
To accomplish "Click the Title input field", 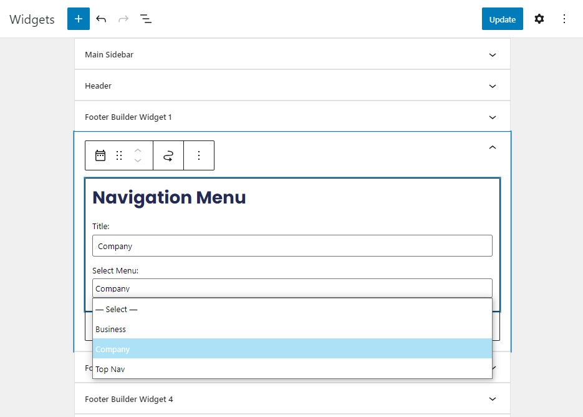I will tap(292, 246).
